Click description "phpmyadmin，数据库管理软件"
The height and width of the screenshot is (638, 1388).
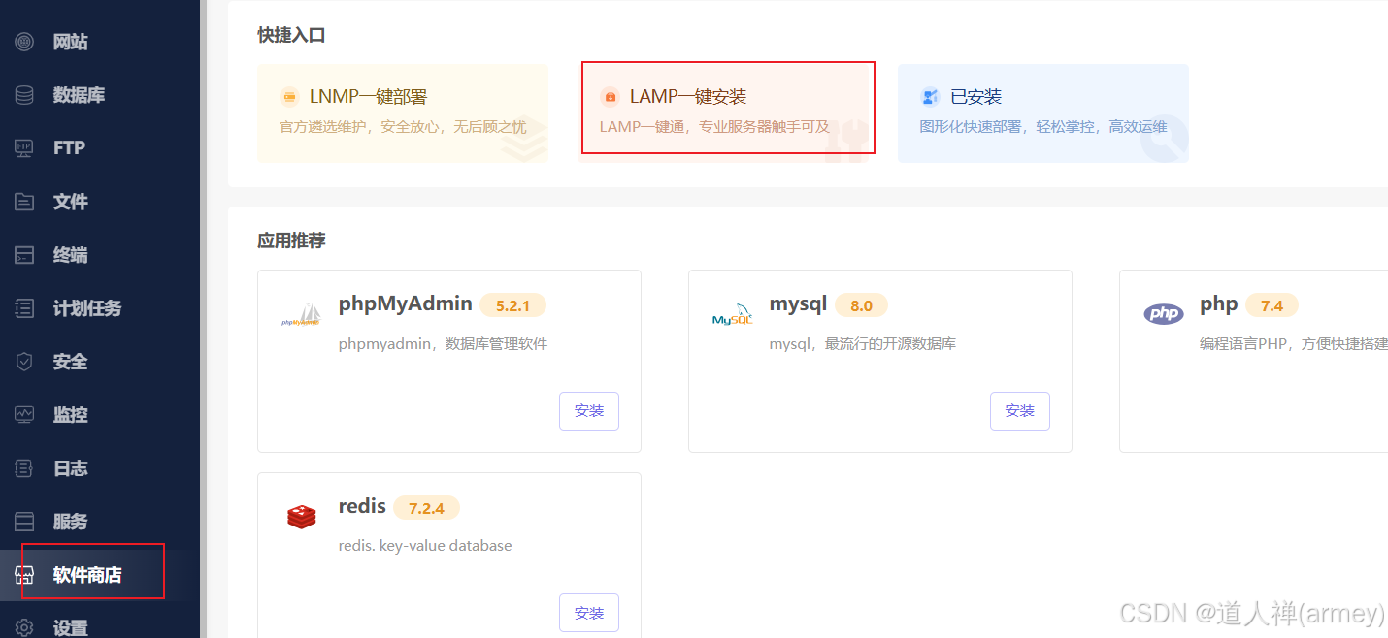click(x=443, y=343)
